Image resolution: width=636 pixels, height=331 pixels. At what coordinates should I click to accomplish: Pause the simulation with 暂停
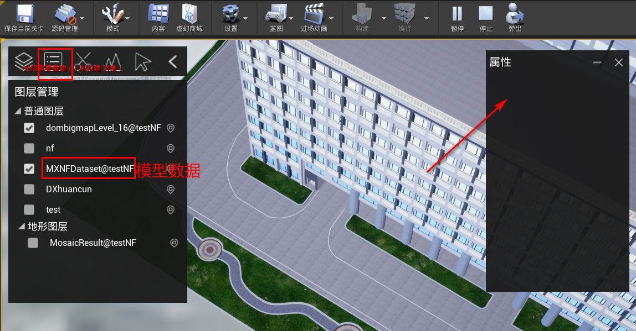(457, 18)
